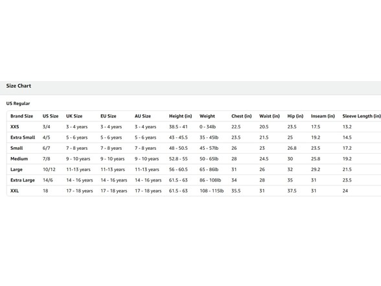Click the Hip (in) column header

tap(295, 116)
